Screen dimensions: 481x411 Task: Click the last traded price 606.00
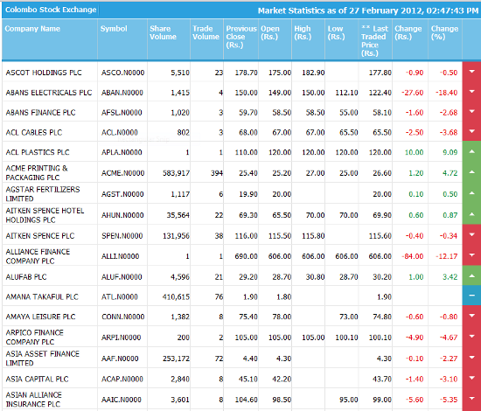380,256
